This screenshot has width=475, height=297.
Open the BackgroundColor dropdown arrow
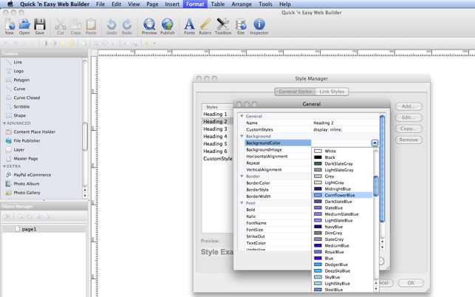point(375,143)
